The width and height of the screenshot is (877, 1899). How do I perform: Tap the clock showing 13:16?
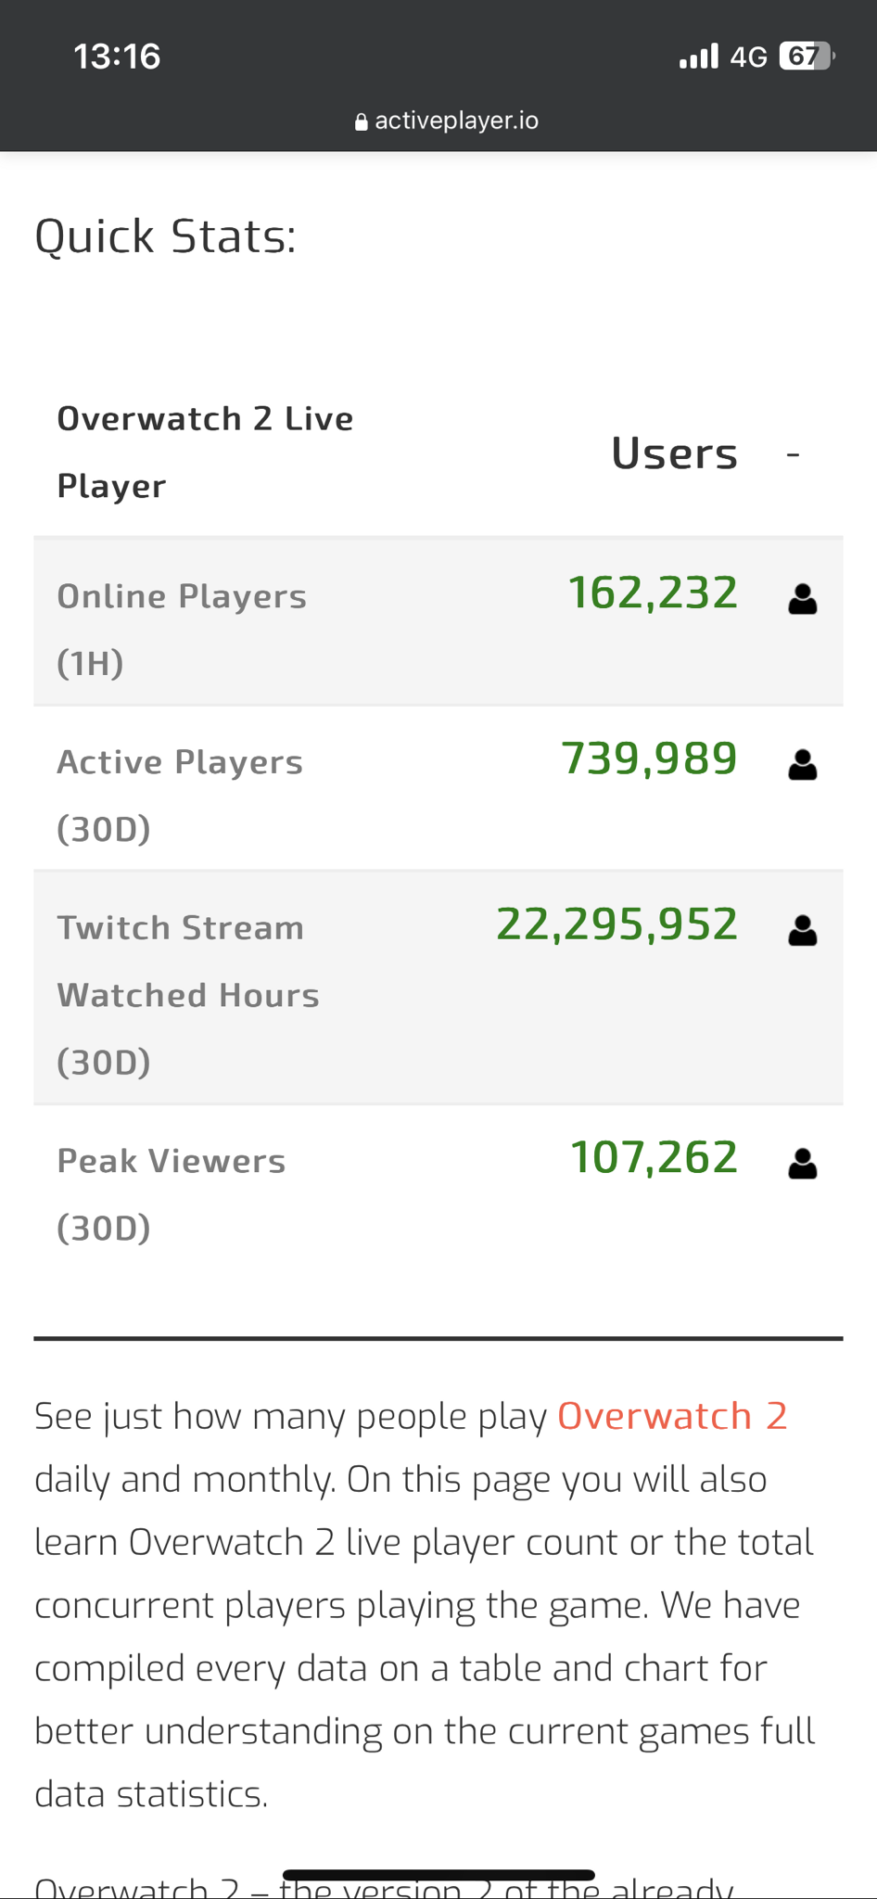[117, 57]
